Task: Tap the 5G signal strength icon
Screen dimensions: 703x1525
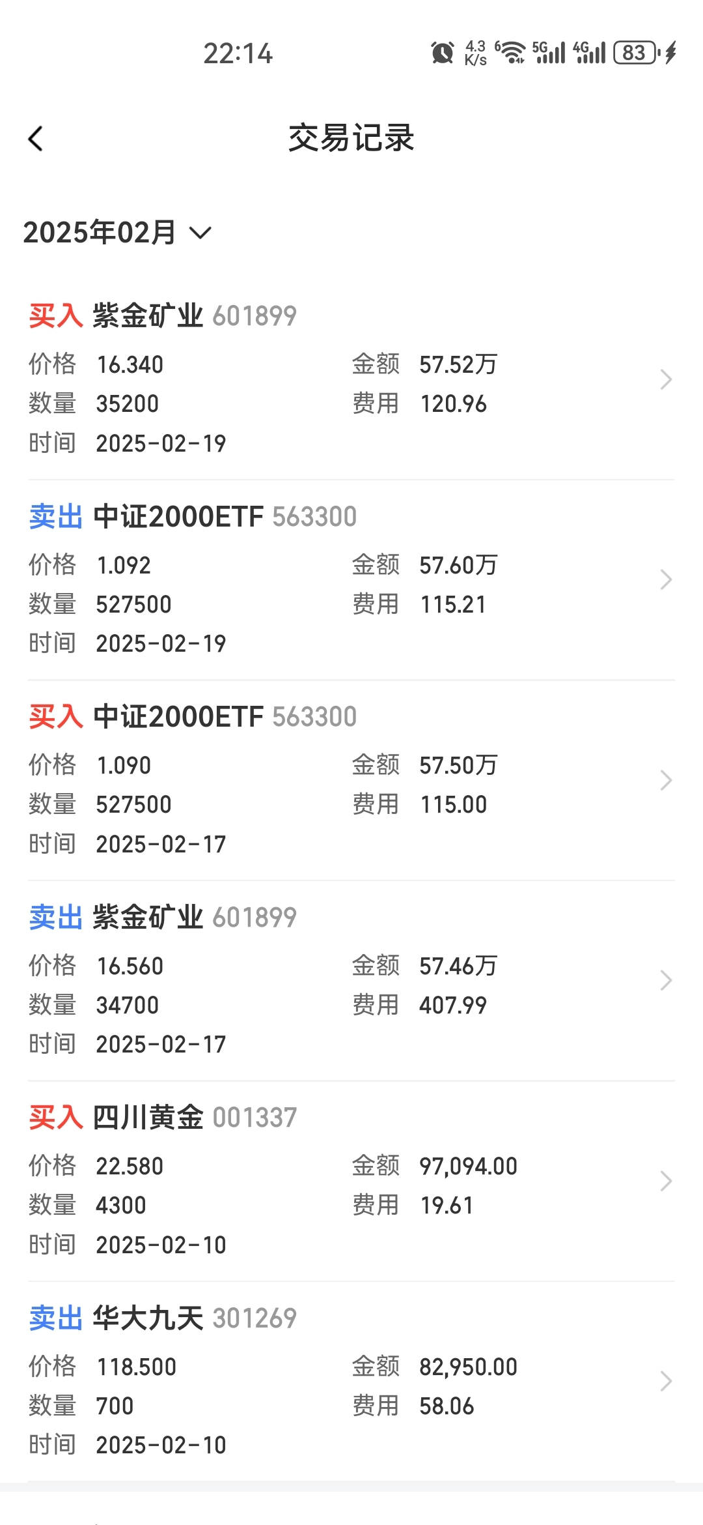Action: pos(549,53)
